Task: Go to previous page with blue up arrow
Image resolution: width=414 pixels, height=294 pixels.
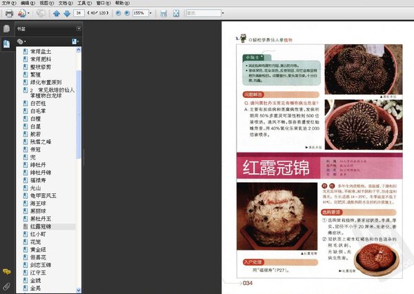Action: [57, 13]
